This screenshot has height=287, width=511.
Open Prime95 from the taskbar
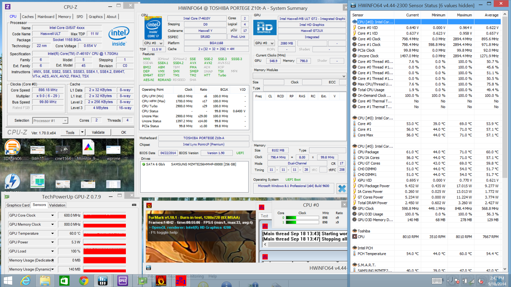[181, 281]
